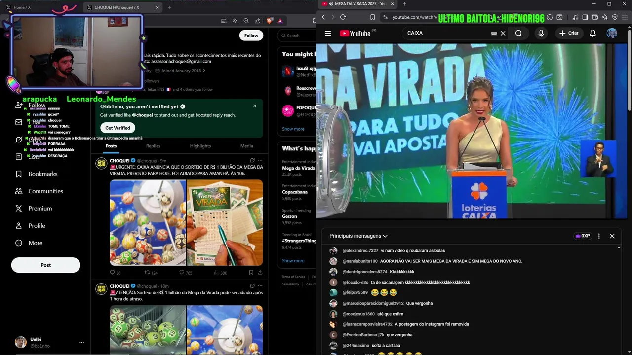The height and width of the screenshot is (355, 632).
Task: Open a new tab in YouTube browser window
Action: click(404, 4)
